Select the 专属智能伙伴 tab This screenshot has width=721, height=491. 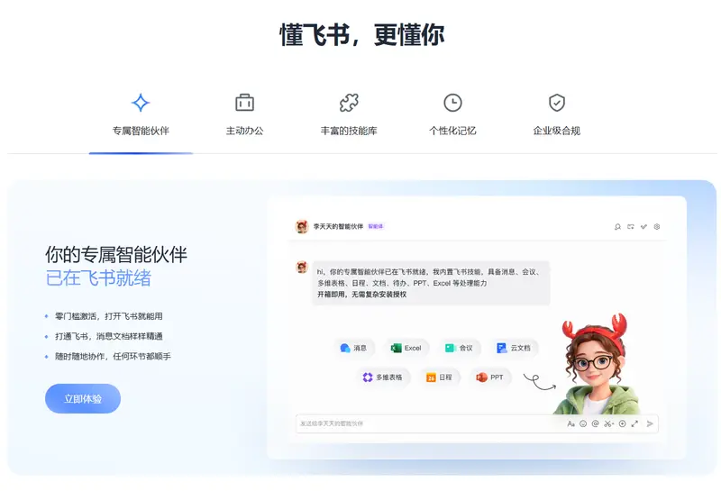[x=141, y=115]
